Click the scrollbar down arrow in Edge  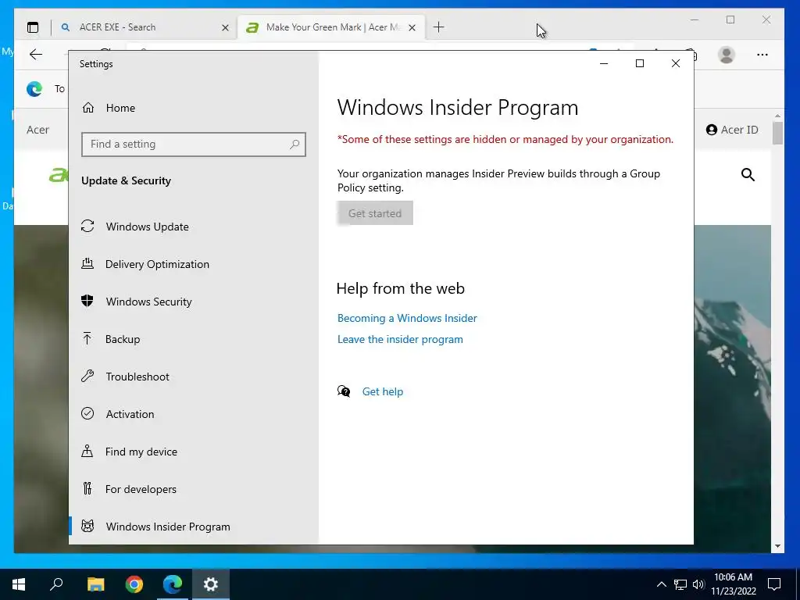pyautogui.click(x=777, y=546)
